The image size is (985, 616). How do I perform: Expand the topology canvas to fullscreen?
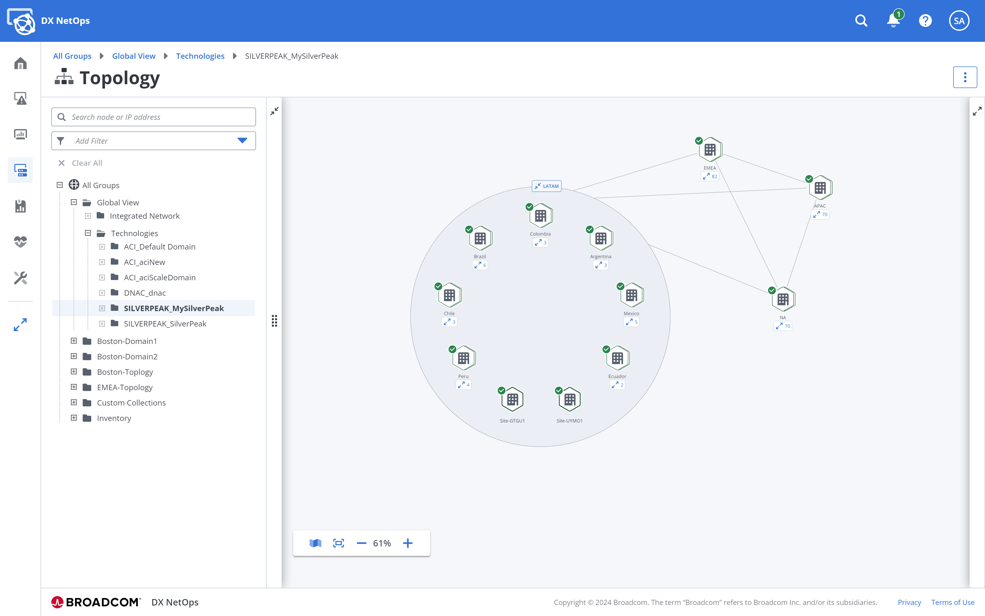coord(977,111)
